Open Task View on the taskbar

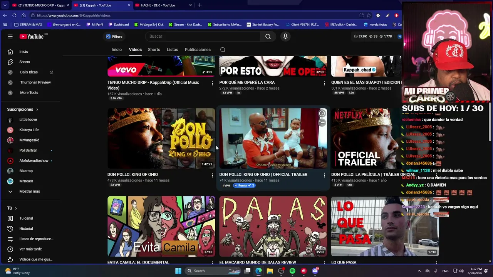pyautogui.click(x=247, y=271)
